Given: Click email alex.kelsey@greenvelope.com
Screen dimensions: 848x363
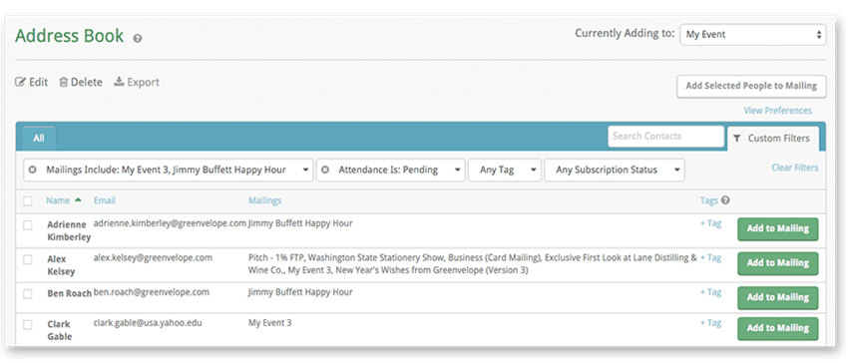Looking at the screenshot, I should tap(153, 257).
